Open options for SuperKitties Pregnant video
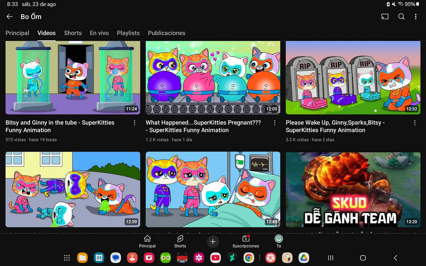 click(275, 123)
